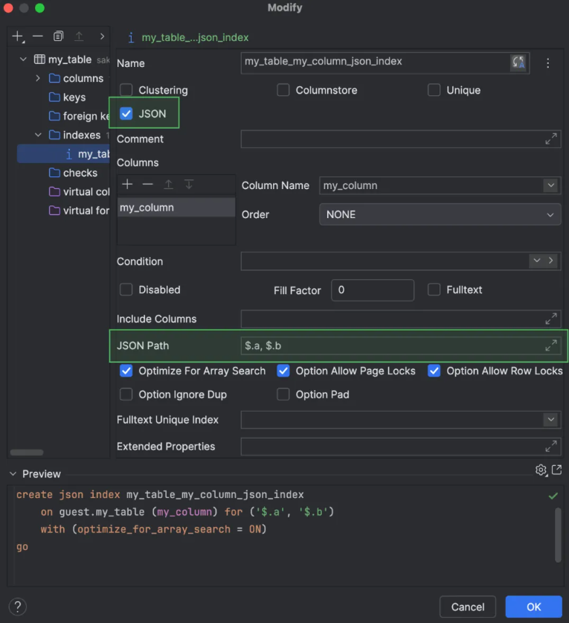Open preview in external editor icon
Screen dimensions: 569x623
pyautogui.click(x=556, y=470)
